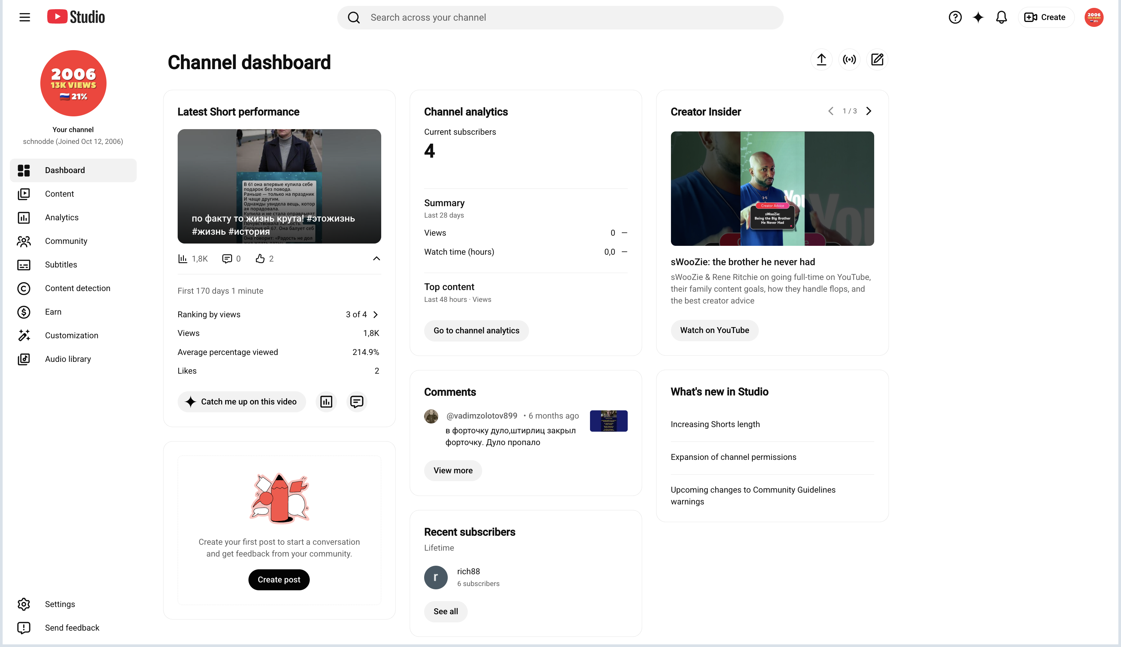Open the commented video thumbnail in Comments
The image size is (1121, 647).
[608, 421]
